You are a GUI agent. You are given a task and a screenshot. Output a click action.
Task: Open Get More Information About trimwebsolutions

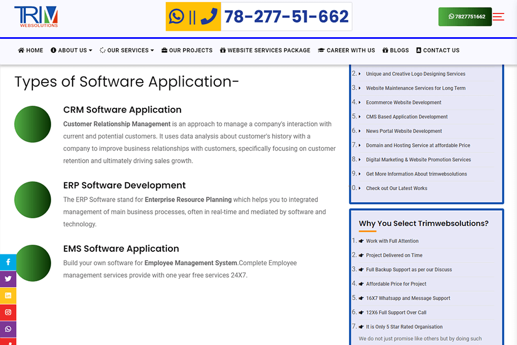416,174
